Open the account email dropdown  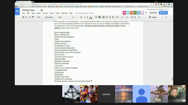point(158,9)
